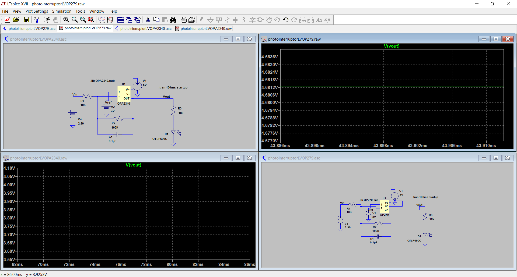
Task: Switch to photoInterruptorLVOPA2340.raw tab
Action: [x=203, y=29]
